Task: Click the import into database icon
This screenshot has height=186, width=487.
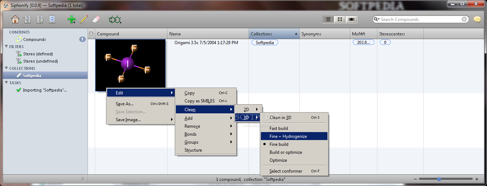Action: click(x=27, y=19)
